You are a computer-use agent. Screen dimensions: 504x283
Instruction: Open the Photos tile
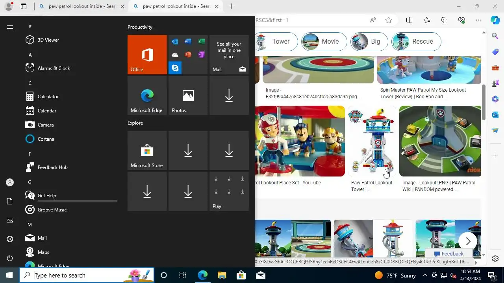[x=188, y=96]
